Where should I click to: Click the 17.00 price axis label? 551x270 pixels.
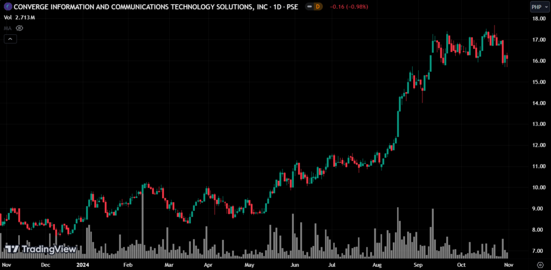coord(539,40)
